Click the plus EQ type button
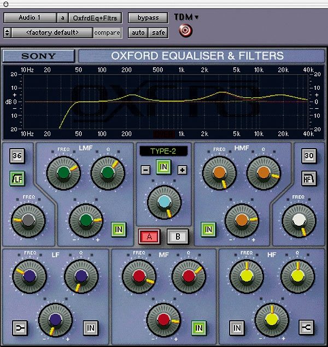Screen dimensions: 328x347 [182, 170]
